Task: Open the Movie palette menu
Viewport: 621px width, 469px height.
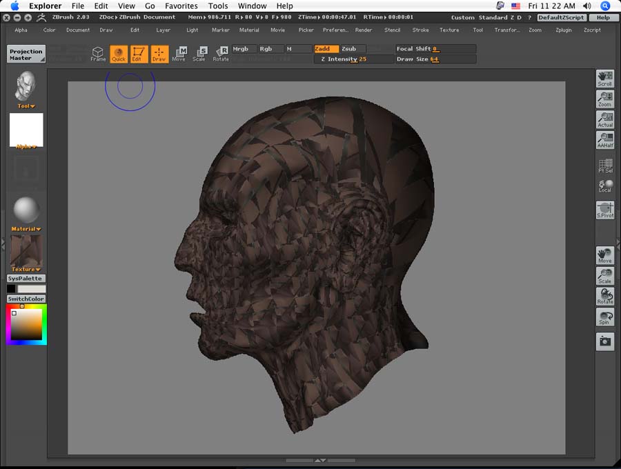Action: point(277,30)
